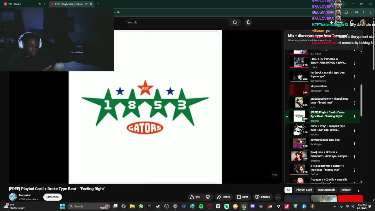Open the Imperial channel avatar
This screenshot has height=211, width=375.
point(13,197)
